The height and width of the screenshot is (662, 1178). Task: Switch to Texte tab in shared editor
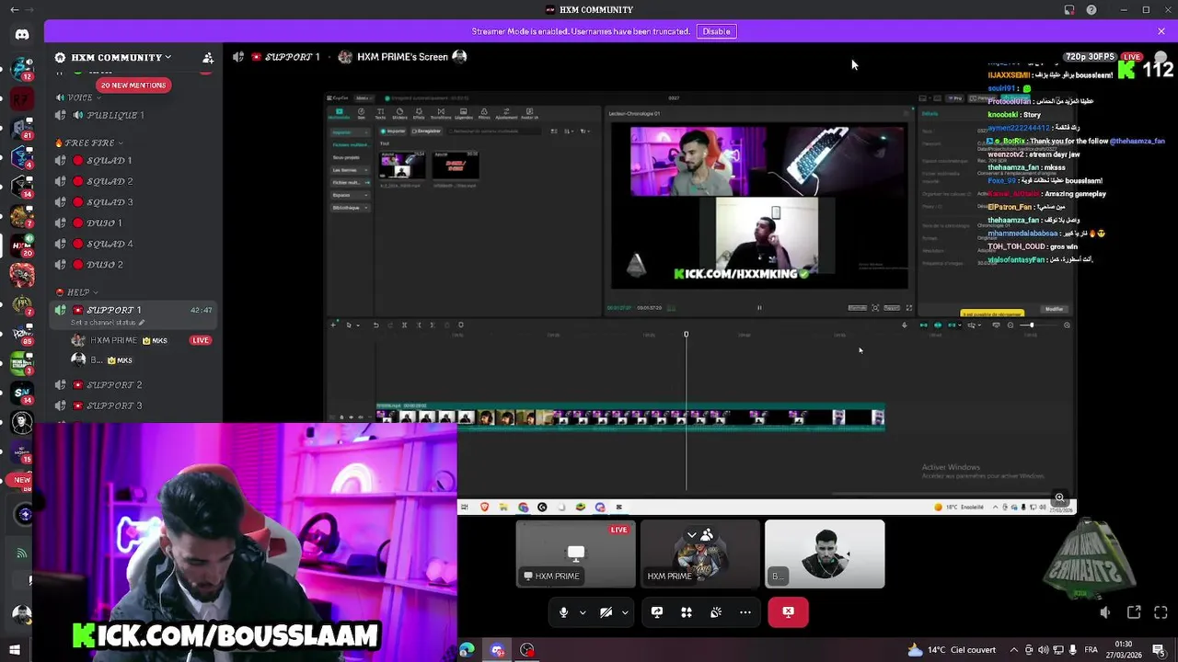(x=380, y=114)
